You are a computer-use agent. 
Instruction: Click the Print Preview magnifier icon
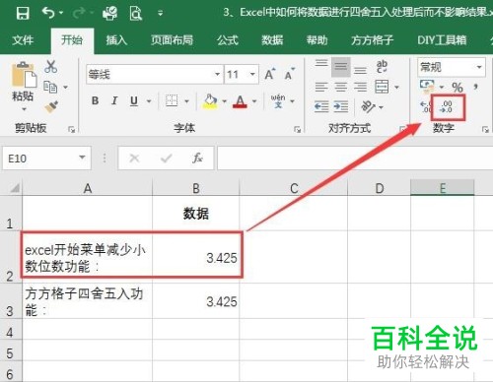click(x=136, y=14)
